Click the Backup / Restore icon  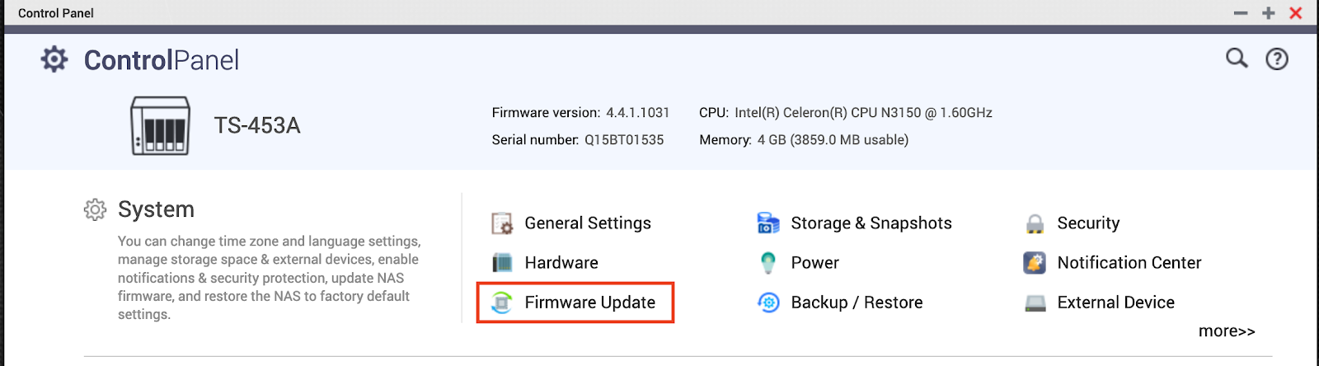[768, 303]
